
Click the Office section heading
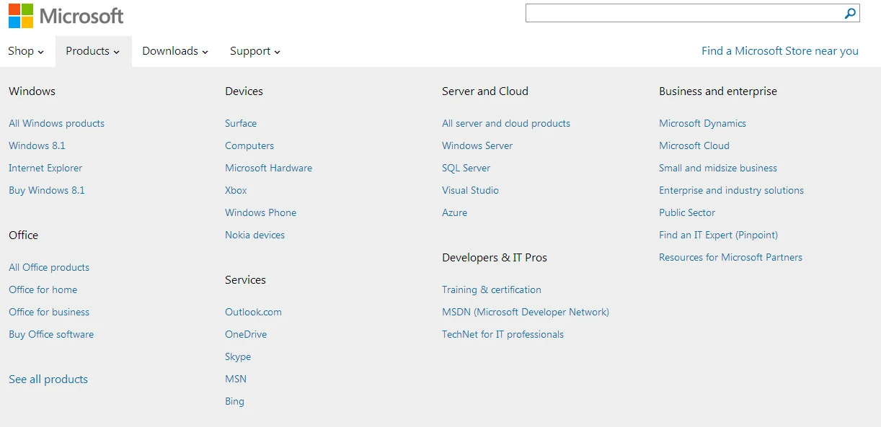23,235
